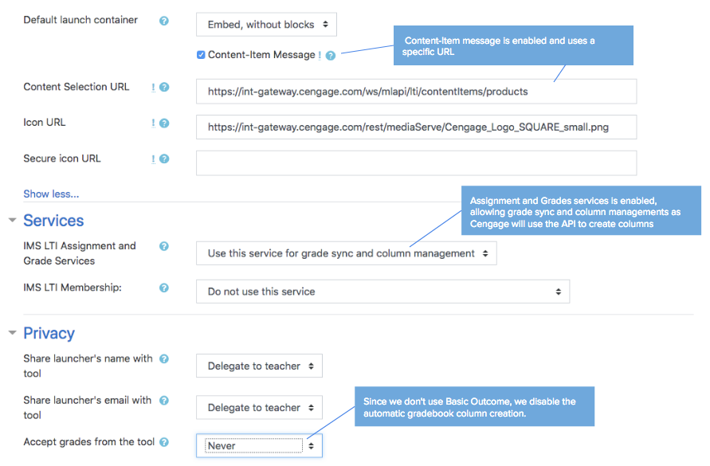
Task: Open help icon for Content Selection URL
Action: [164, 87]
